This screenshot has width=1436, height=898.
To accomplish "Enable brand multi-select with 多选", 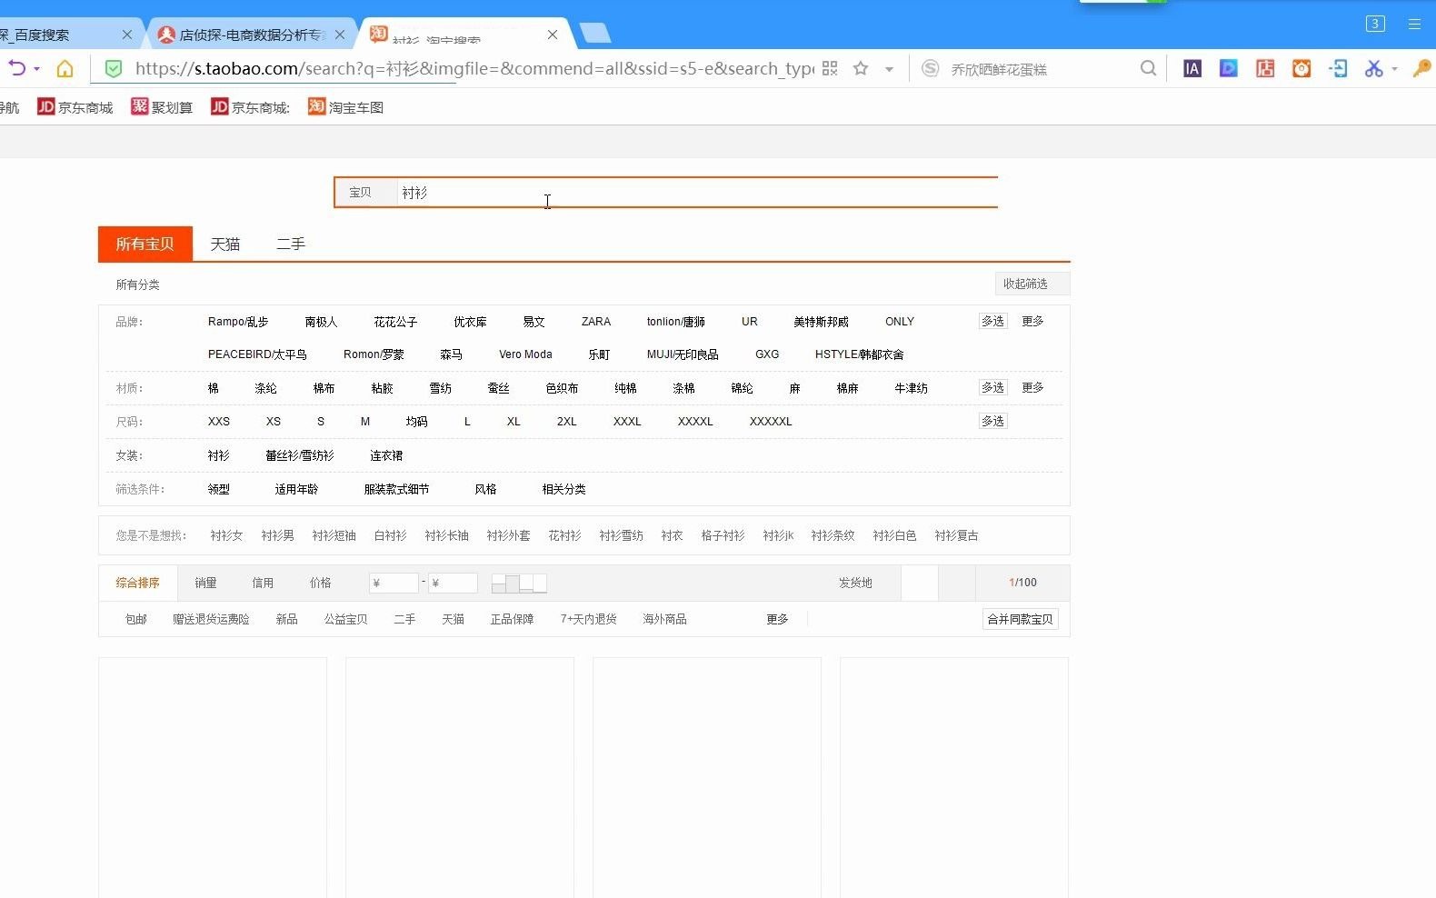I will 992,321.
